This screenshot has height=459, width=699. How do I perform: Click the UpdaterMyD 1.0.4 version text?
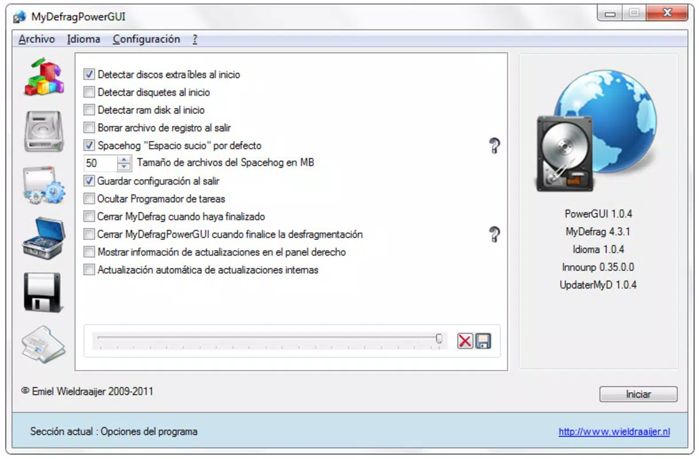pyautogui.click(x=598, y=285)
